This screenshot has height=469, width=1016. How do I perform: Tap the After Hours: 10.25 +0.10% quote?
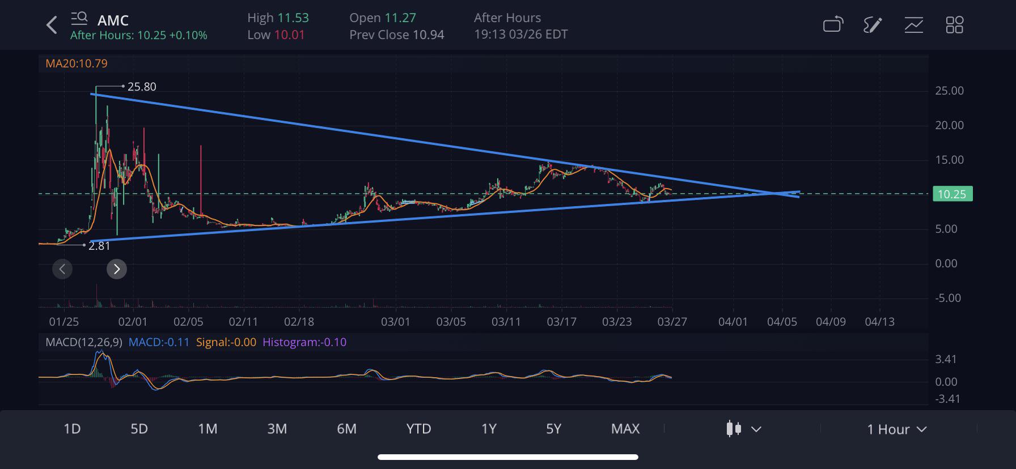[x=139, y=35]
